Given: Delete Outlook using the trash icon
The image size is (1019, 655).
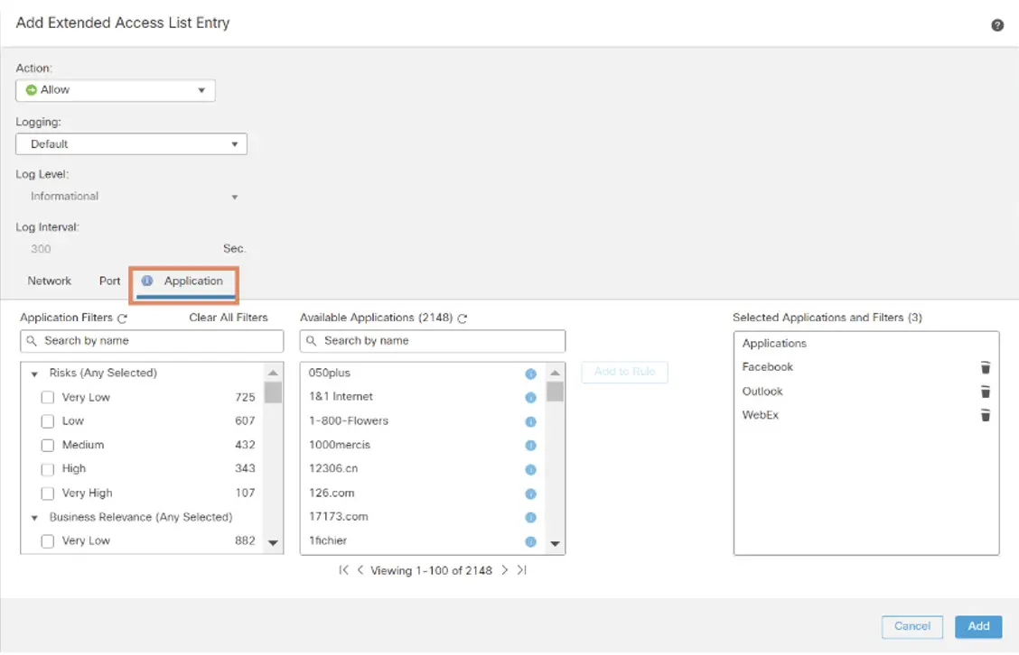Looking at the screenshot, I should (985, 392).
